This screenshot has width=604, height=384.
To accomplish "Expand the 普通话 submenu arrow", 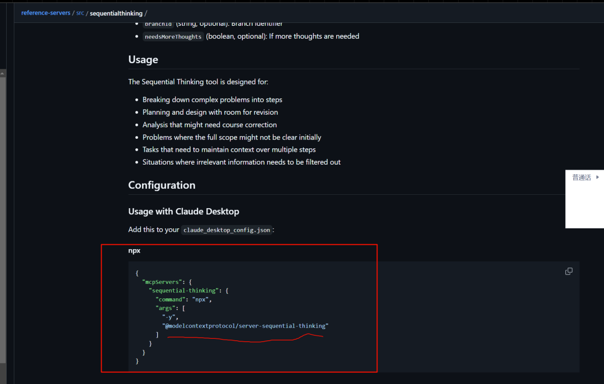I will click(x=597, y=177).
